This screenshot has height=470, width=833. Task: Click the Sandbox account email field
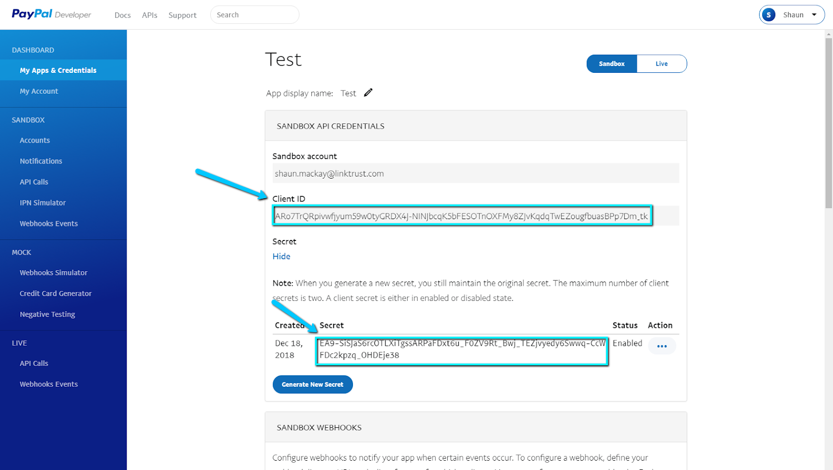[476, 173]
